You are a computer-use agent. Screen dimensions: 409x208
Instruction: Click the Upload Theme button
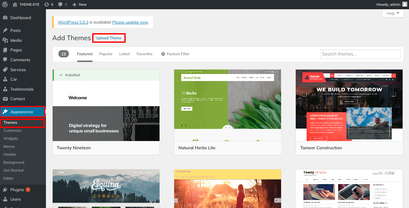point(109,38)
